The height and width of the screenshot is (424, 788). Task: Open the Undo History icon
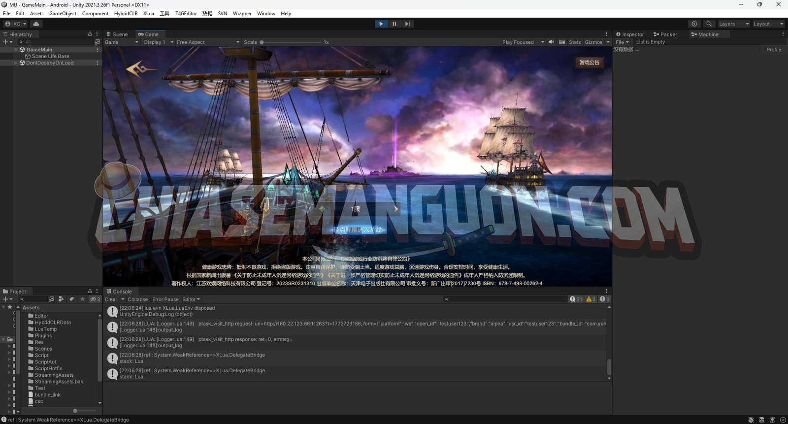tap(694, 24)
